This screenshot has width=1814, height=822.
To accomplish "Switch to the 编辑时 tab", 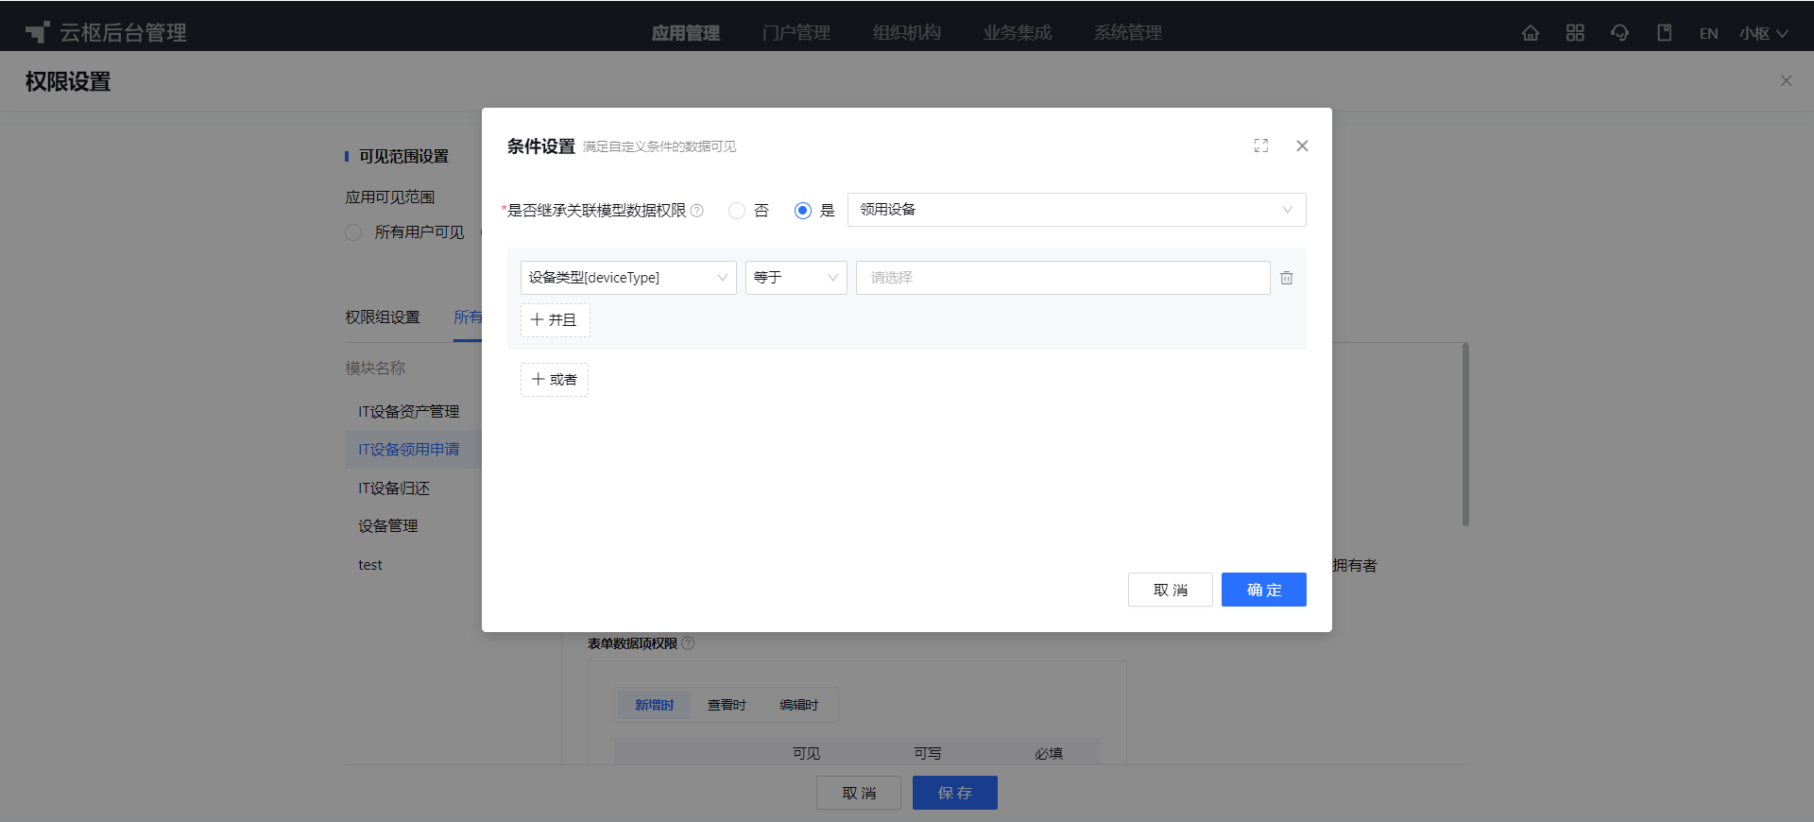I will 799,705.
